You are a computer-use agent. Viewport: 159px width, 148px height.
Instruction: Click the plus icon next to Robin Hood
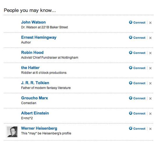[130, 53]
